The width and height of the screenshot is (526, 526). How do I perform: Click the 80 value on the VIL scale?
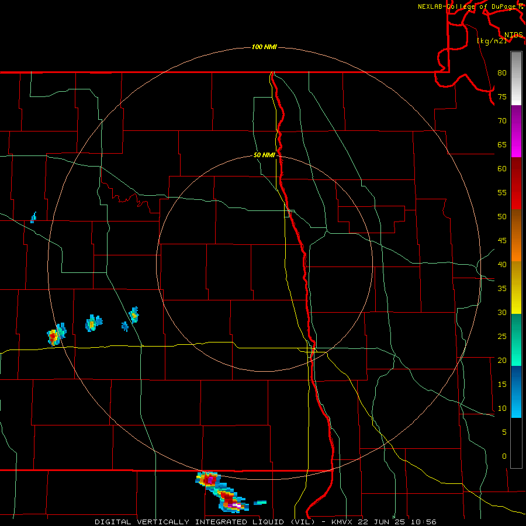point(502,73)
